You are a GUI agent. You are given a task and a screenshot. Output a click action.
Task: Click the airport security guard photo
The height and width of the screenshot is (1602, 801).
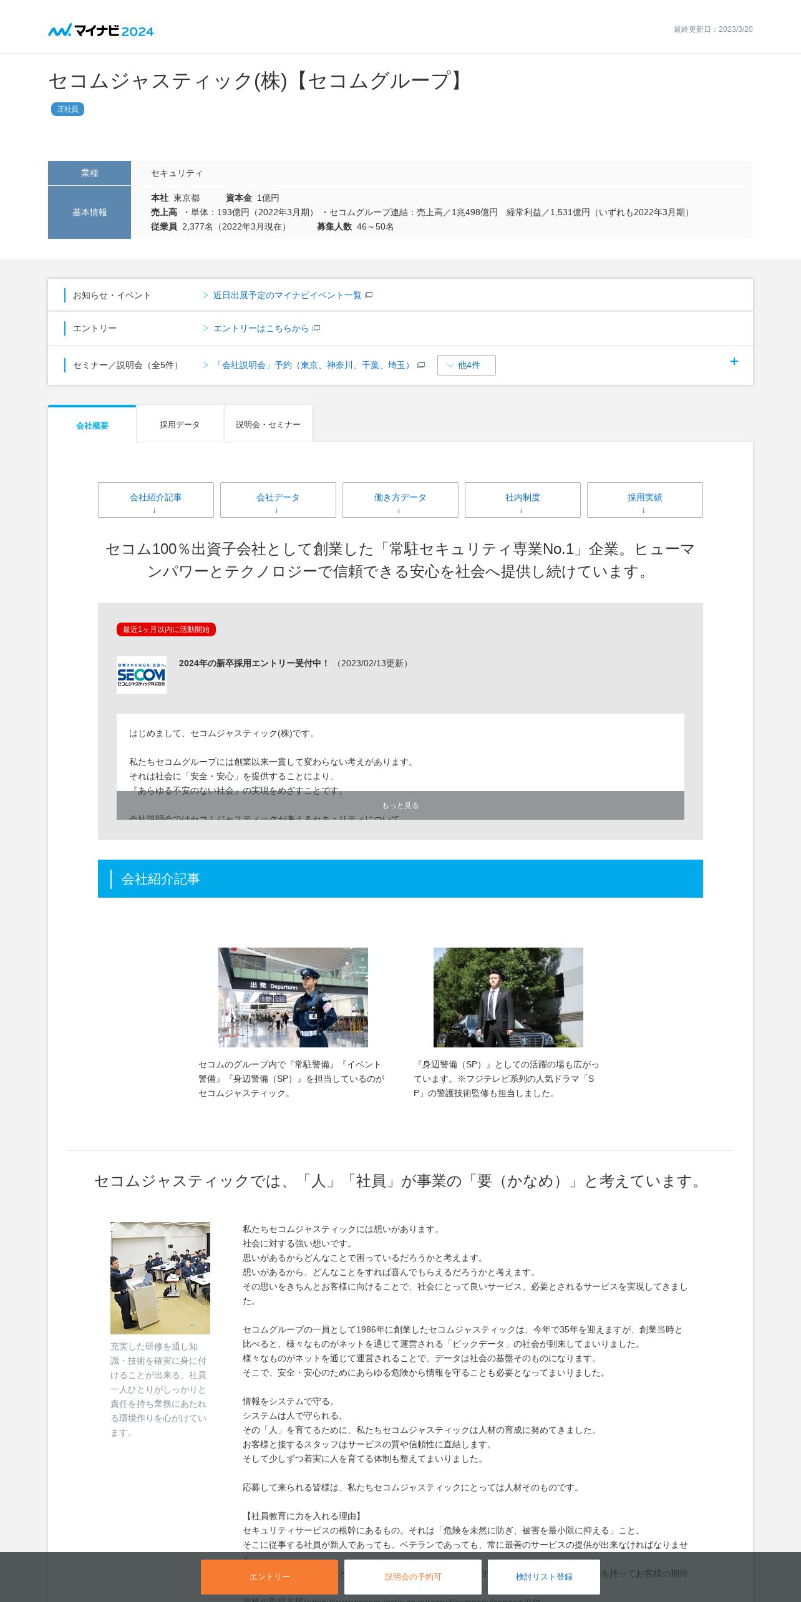(x=293, y=997)
